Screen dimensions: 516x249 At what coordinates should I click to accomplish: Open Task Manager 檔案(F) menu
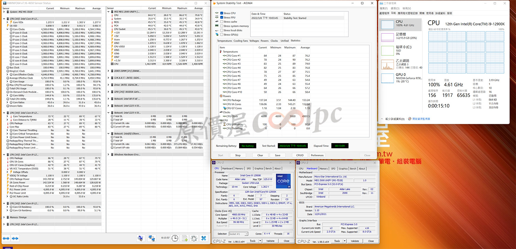[x=384, y=8]
